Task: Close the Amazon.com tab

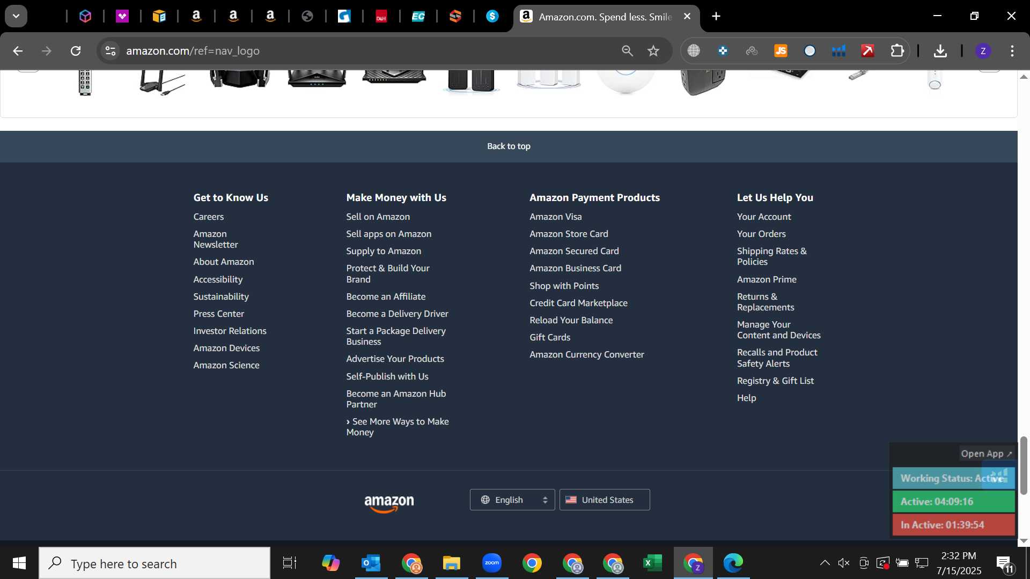Action: pyautogui.click(x=687, y=16)
